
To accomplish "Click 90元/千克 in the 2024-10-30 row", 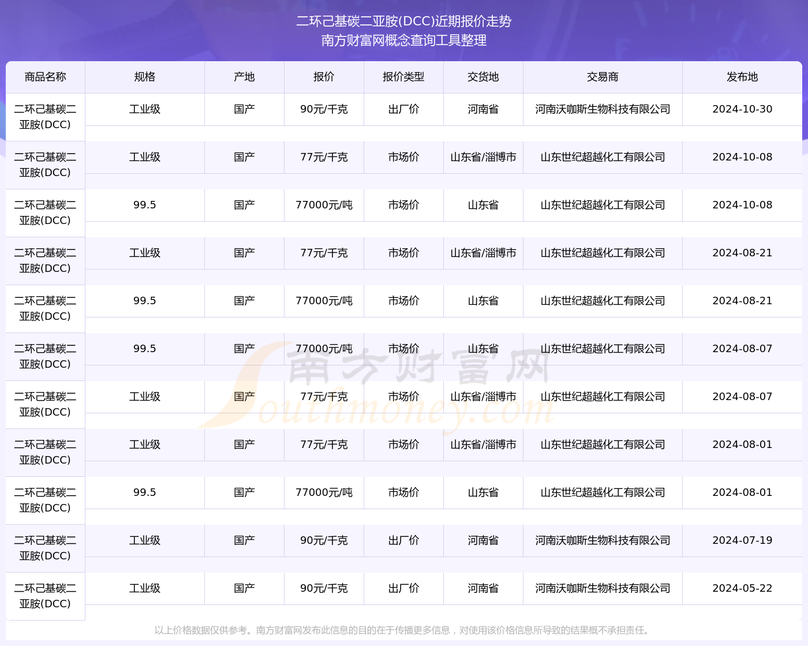I will click(x=324, y=109).
